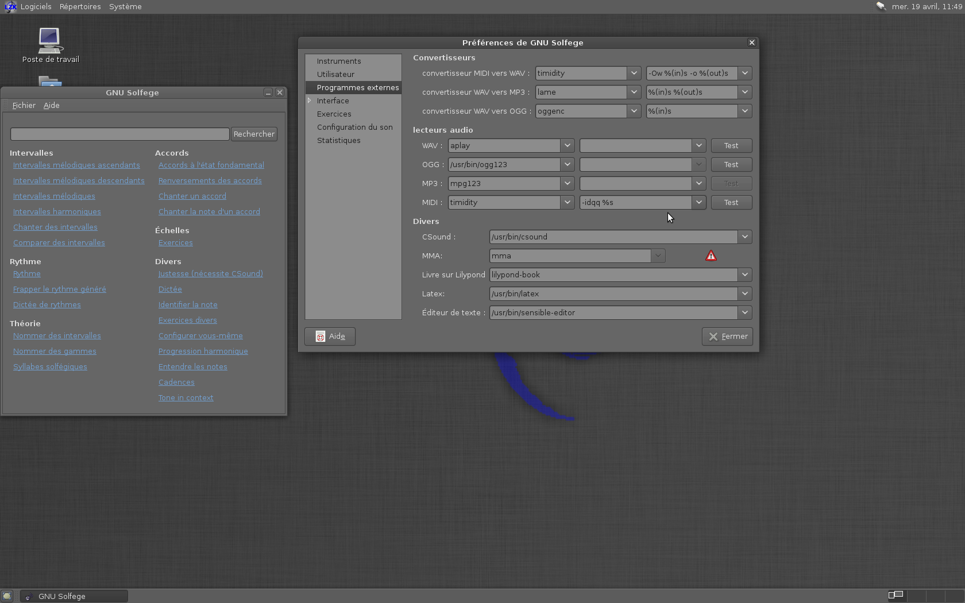Open the MIDI to WAV converter dropdown

pos(634,73)
